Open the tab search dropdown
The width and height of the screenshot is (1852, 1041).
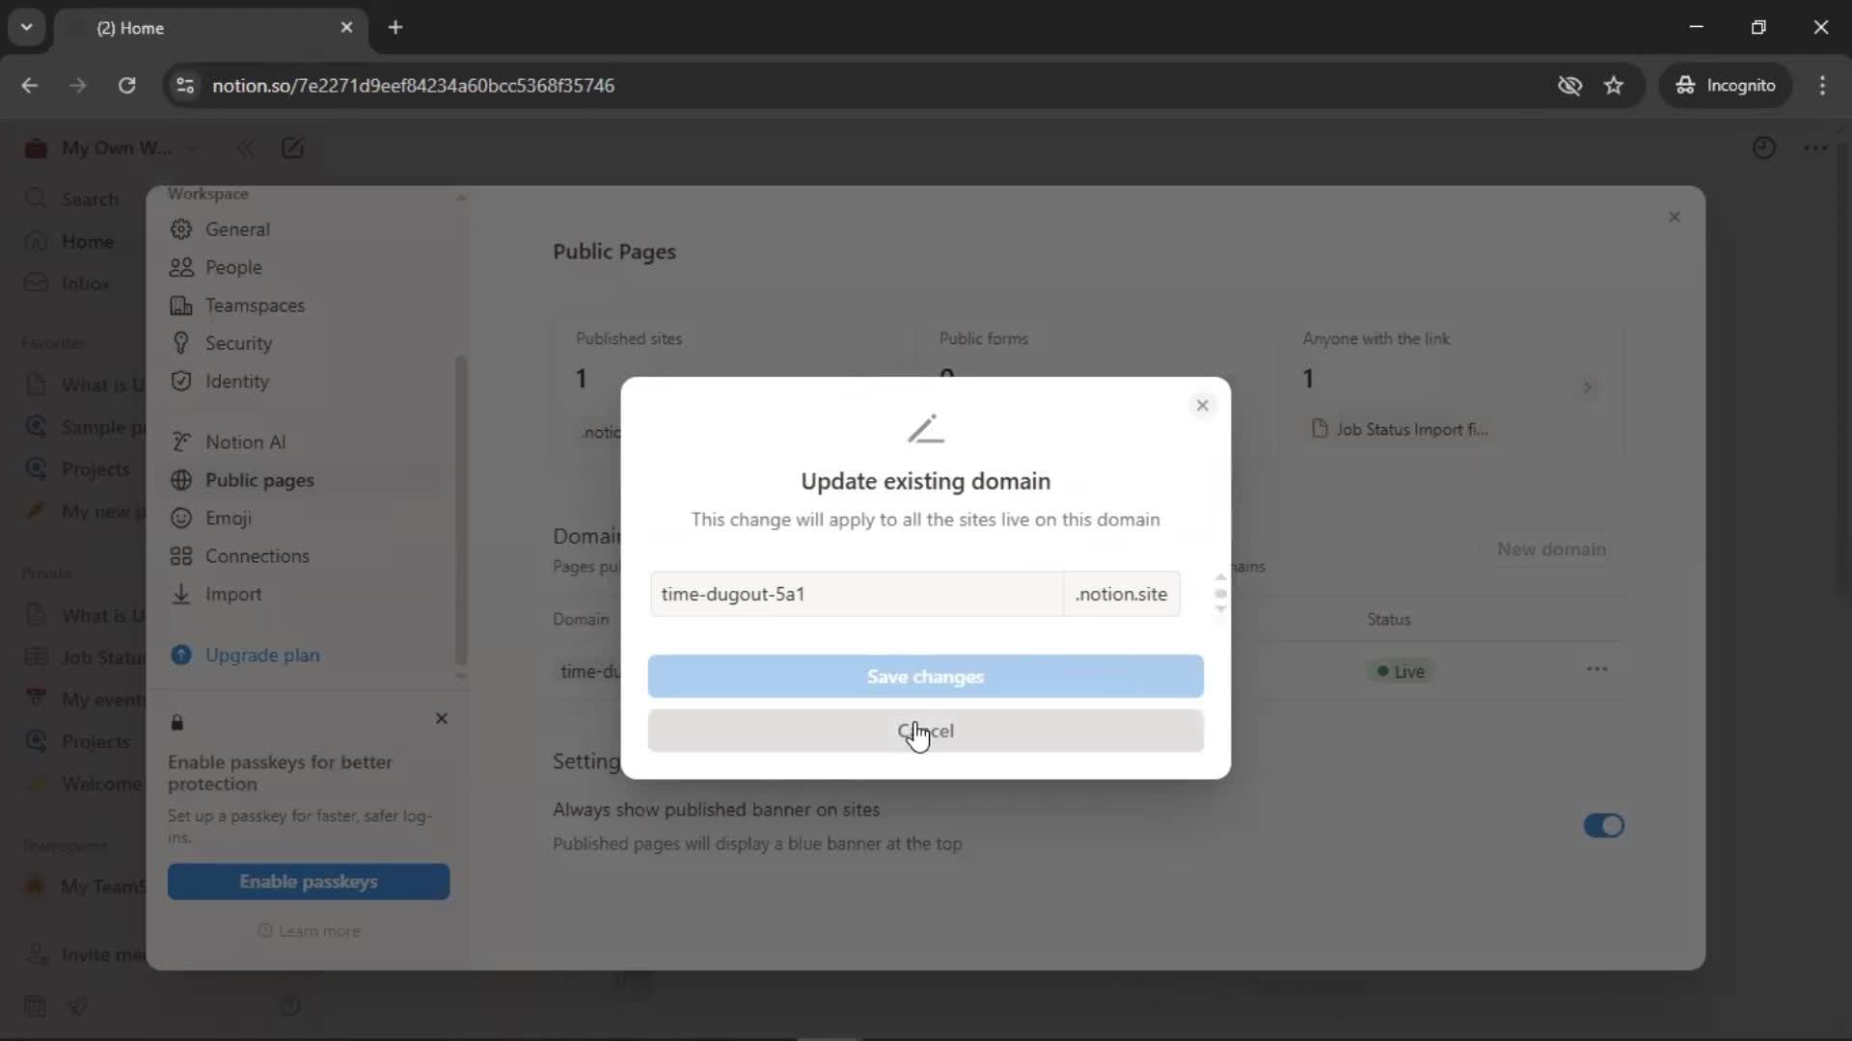coord(27,27)
